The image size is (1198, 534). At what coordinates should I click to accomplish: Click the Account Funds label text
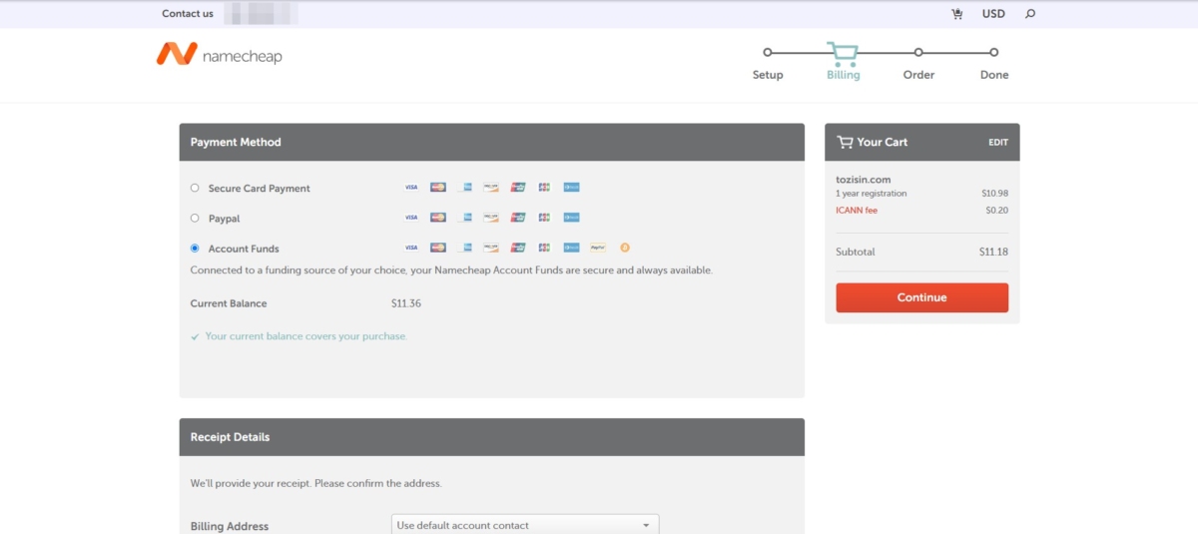[x=244, y=249]
